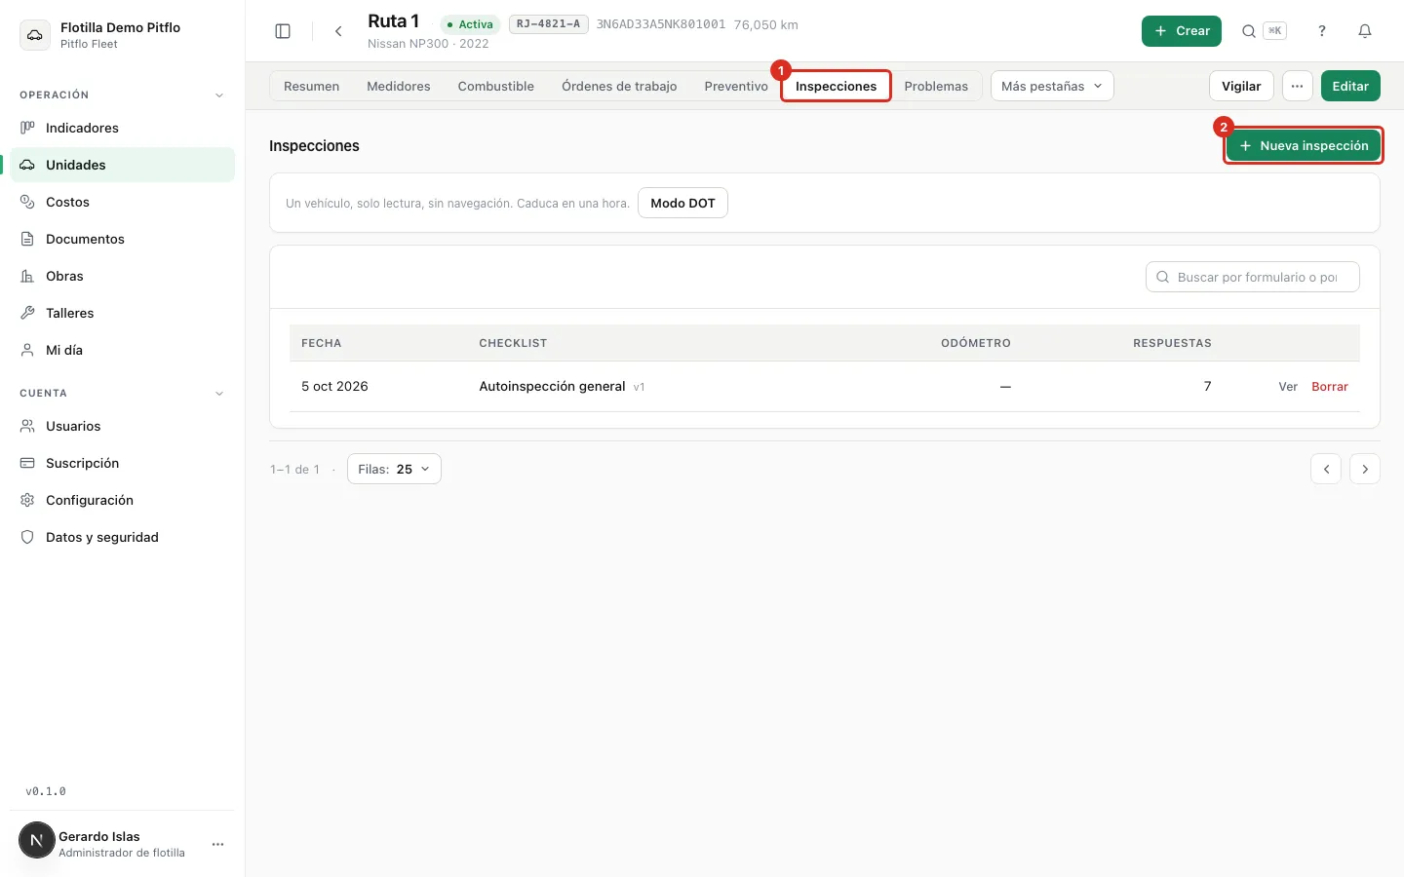Click Borrar link for Autoinspección general
This screenshot has width=1404, height=877.
pos(1330,387)
